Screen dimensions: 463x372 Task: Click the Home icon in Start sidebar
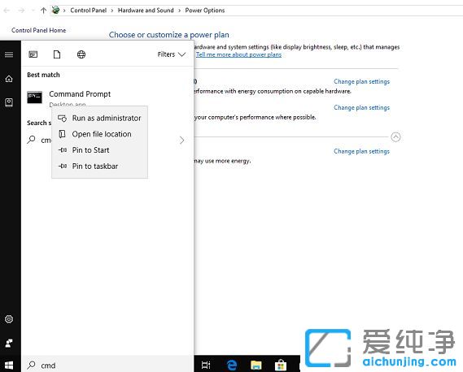(x=9, y=79)
